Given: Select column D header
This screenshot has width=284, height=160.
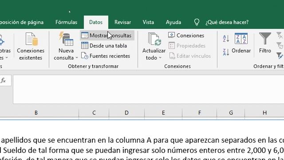Looking at the screenshot, I should (126, 113).
